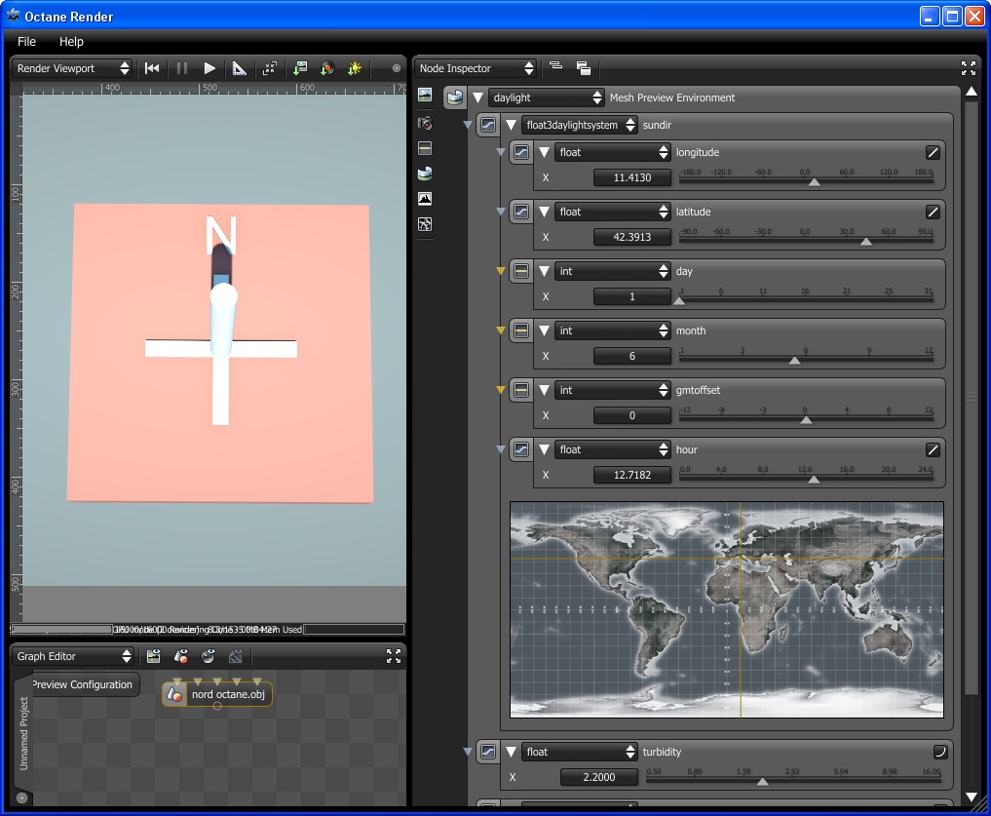Collapse the longitude parameter triangle
991x816 pixels.
[x=544, y=152]
